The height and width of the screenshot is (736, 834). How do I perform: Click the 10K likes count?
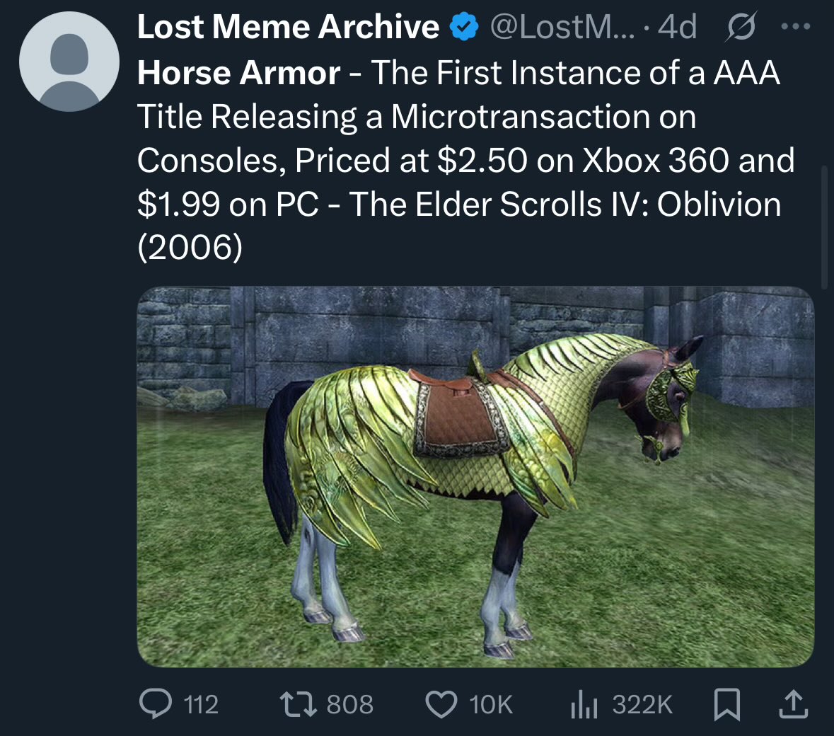click(x=491, y=705)
